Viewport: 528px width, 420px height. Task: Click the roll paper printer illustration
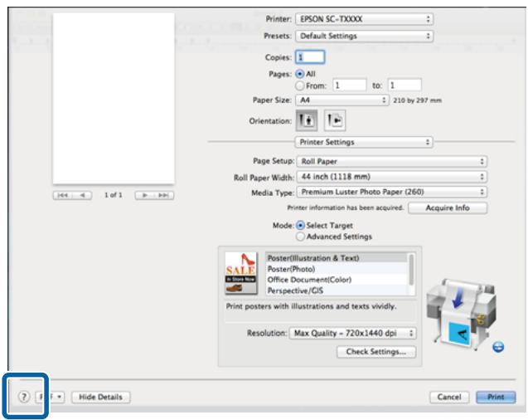[461, 314]
